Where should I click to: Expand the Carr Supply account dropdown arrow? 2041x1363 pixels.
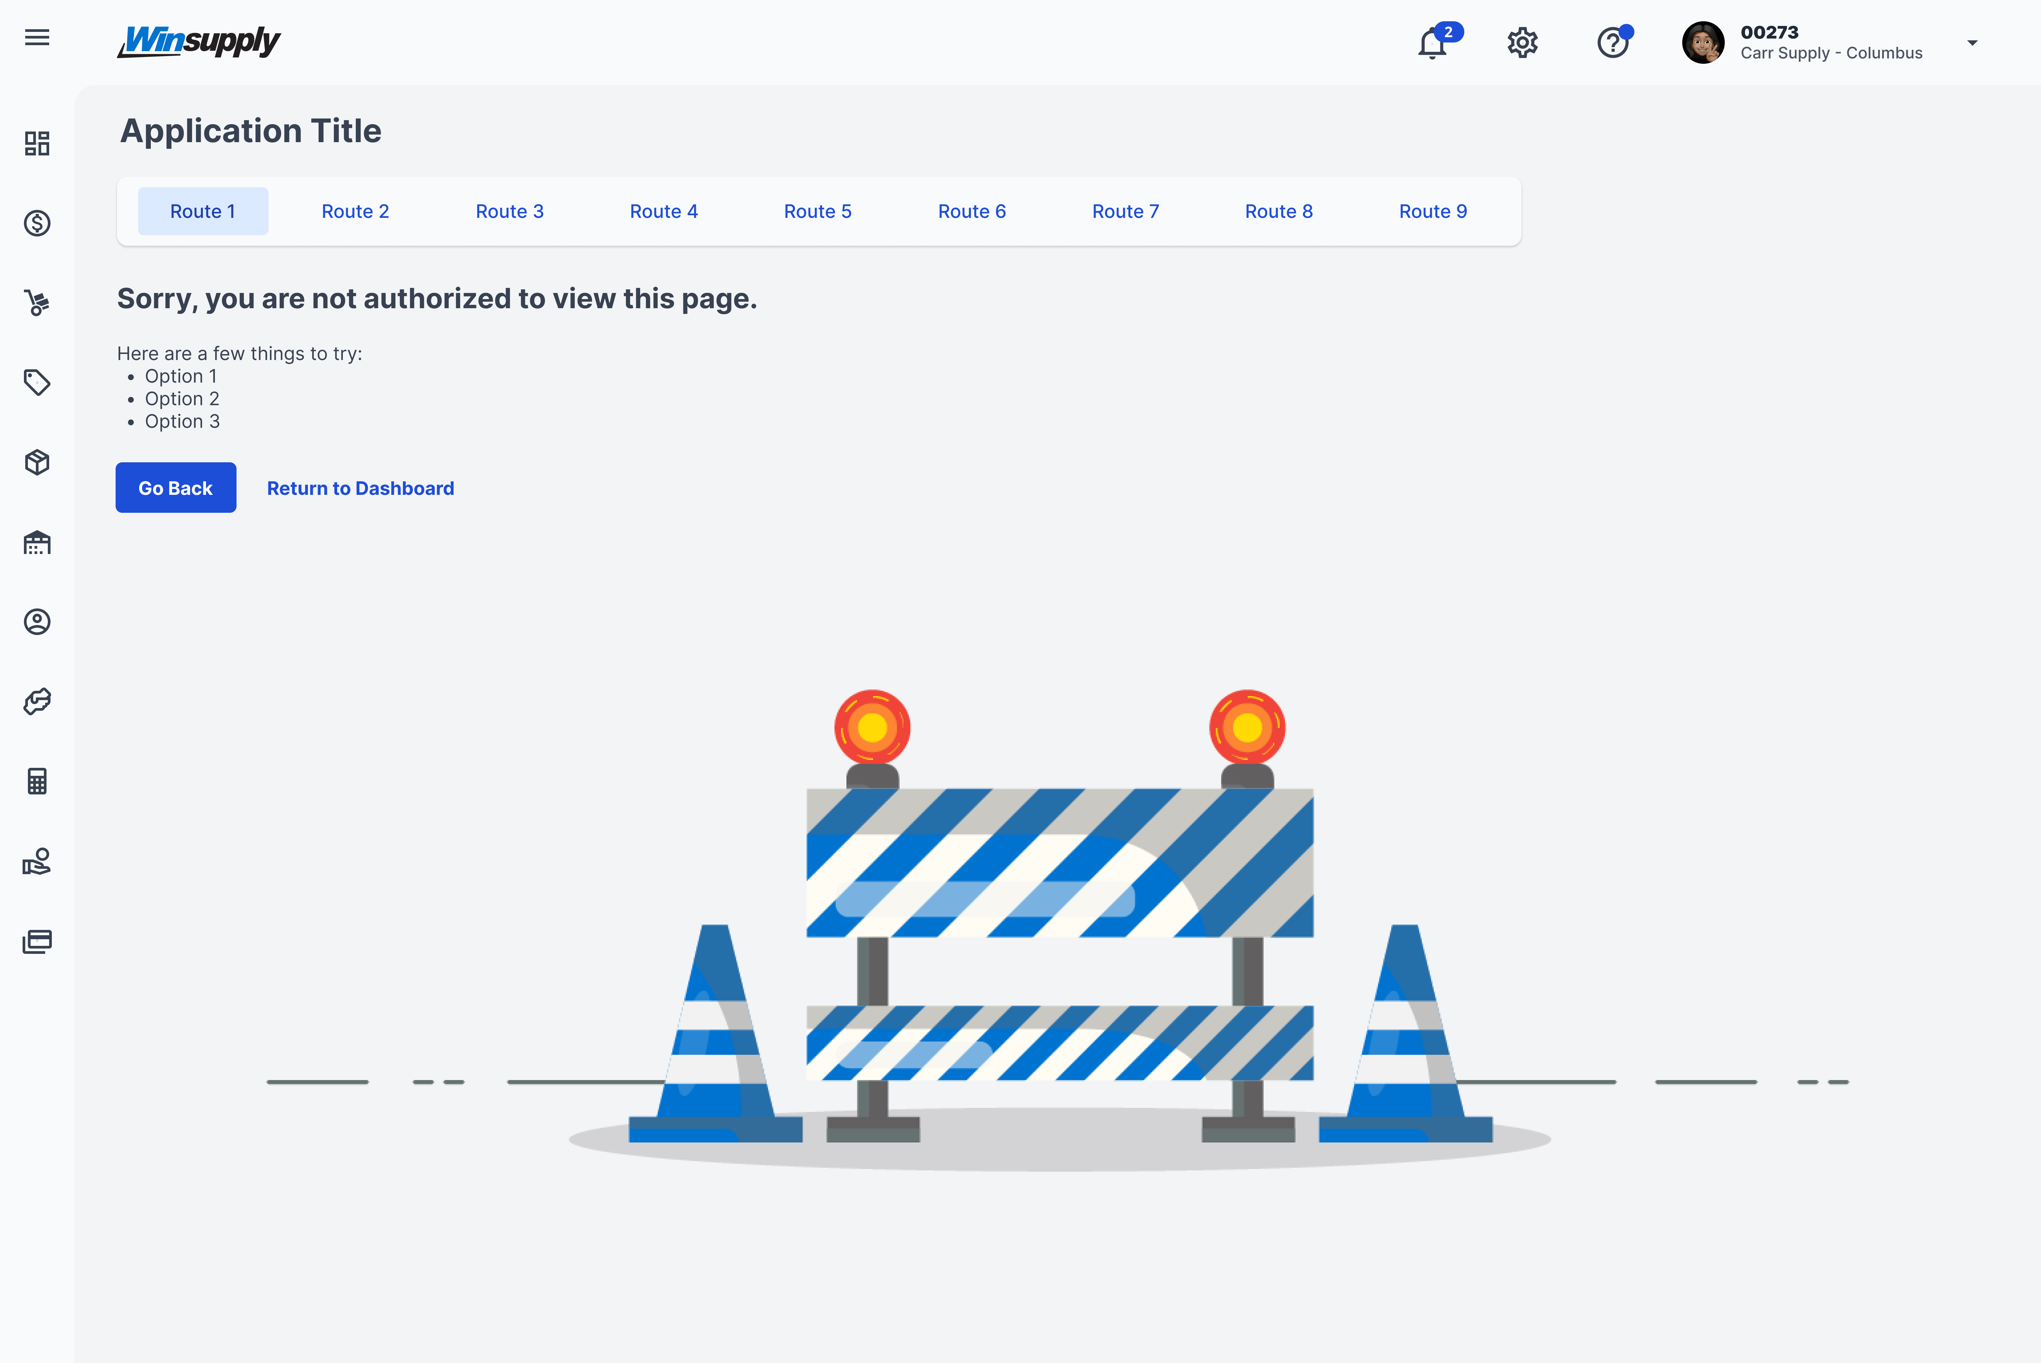point(1972,43)
